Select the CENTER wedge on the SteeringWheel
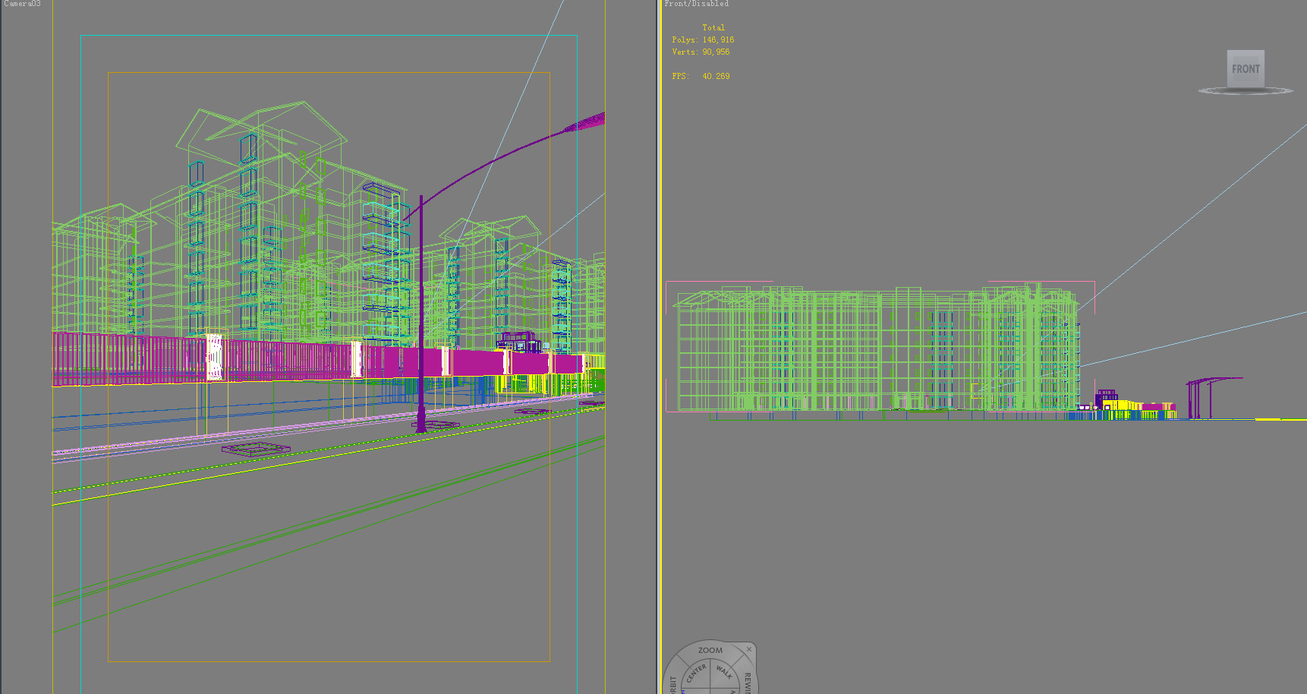The image size is (1307, 694). click(x=696, y=673)
